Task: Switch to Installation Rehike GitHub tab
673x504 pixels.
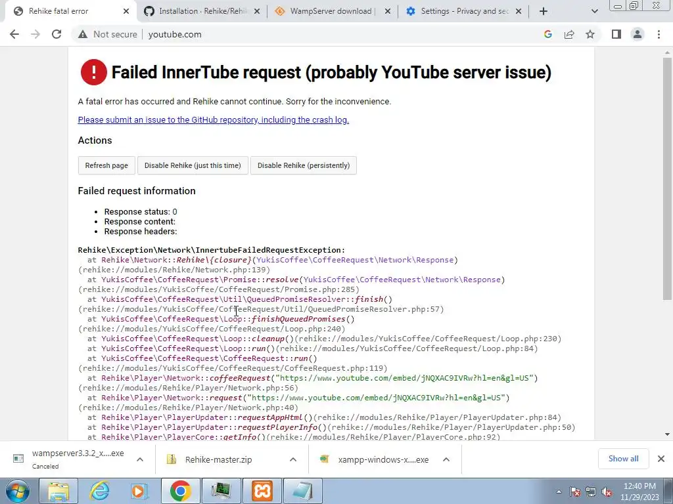Action: click(x=202, y=12)
